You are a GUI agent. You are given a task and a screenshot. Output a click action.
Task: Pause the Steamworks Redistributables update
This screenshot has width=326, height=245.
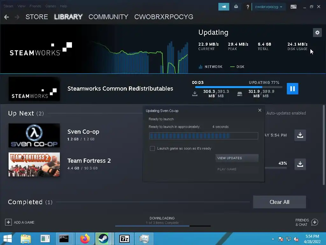point(292,89)
